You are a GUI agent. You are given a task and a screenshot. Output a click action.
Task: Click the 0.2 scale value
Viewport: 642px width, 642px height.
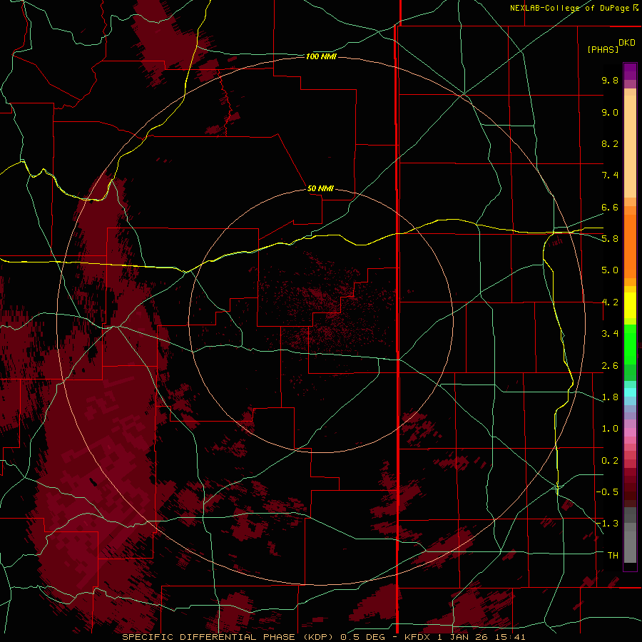point(610,461)
